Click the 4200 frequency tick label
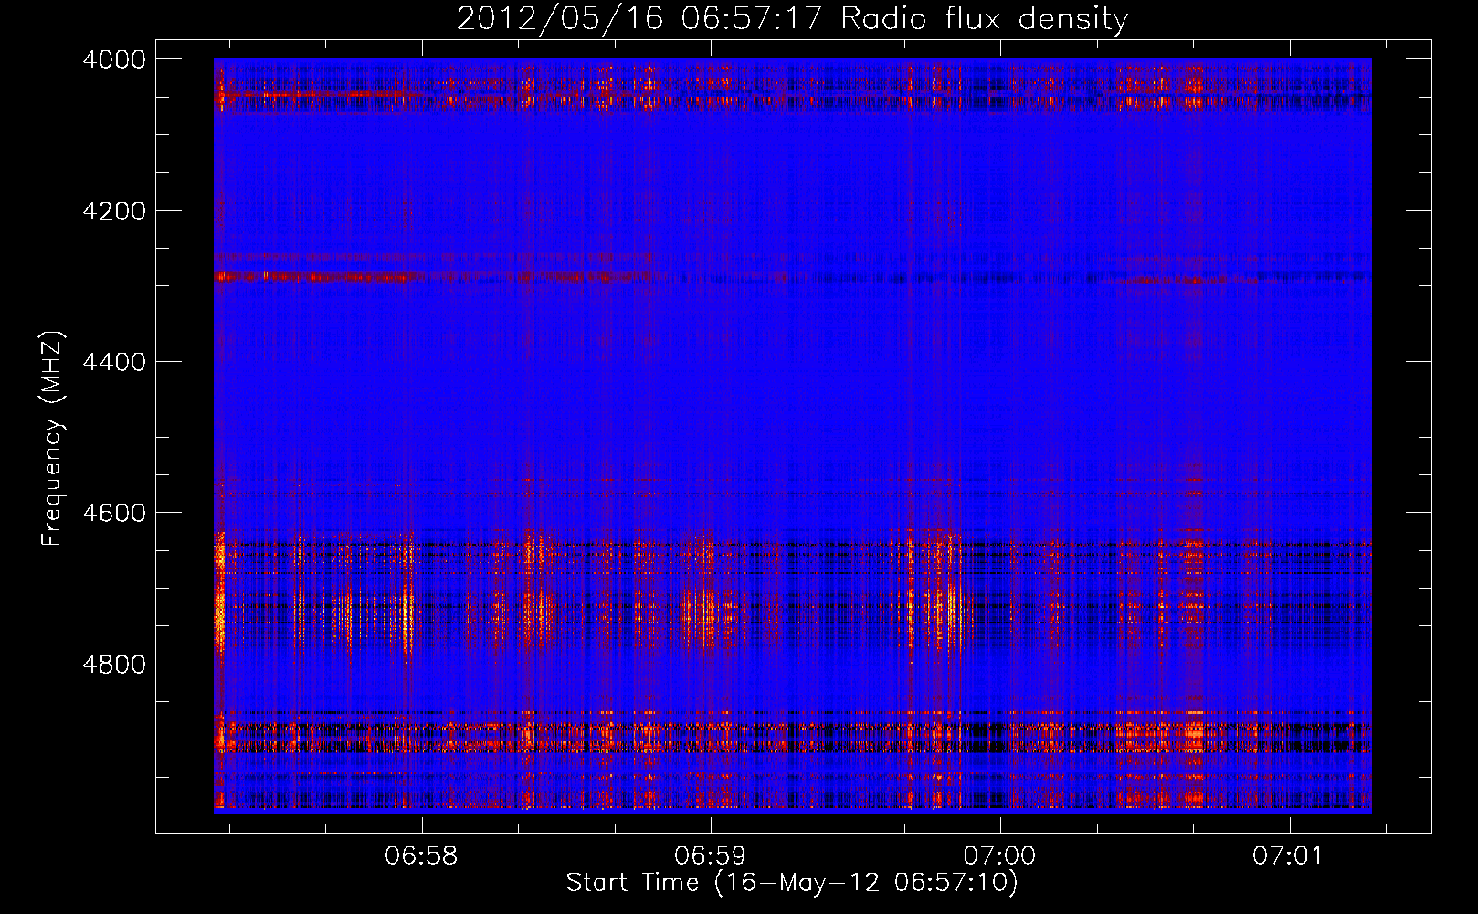 point(114,211)
